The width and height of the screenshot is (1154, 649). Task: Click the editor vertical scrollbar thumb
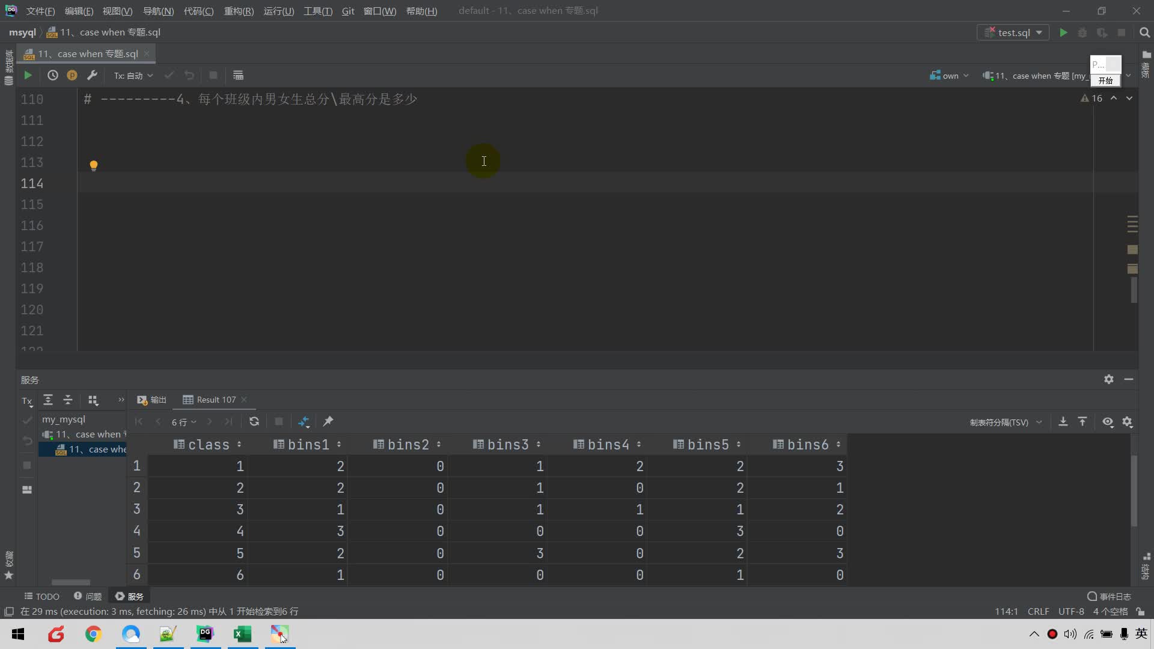click(1134, 290)
